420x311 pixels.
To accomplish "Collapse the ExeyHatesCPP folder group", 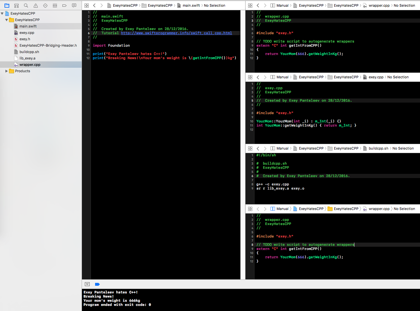I will 6,20.
